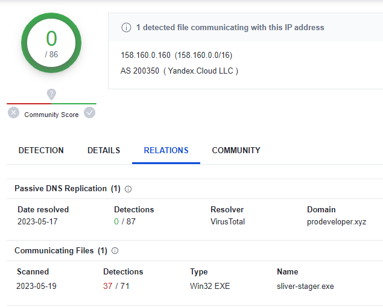Click the Resolver column header
Image resolution: width=383 pixels, height=307 pixels.
[227, 209]
